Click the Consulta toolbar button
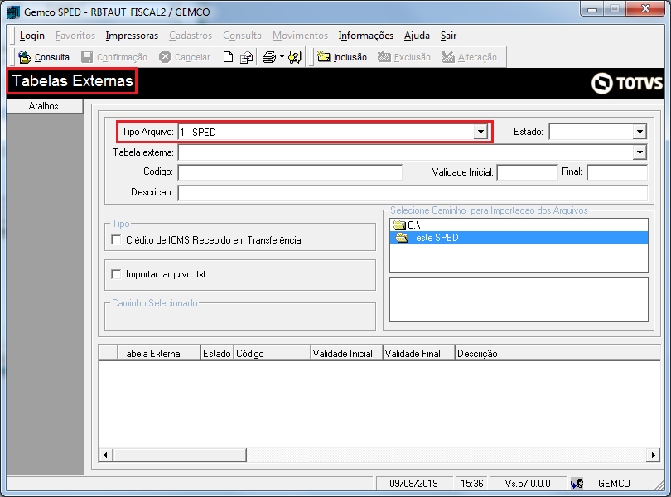The height and width of the screenshot is (497, 671). click(44, 57)
